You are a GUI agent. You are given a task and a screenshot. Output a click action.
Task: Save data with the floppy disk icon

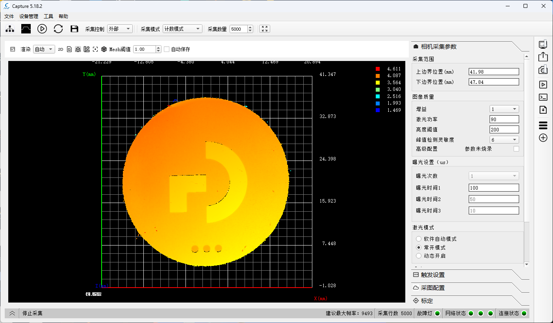coord(74,29)
